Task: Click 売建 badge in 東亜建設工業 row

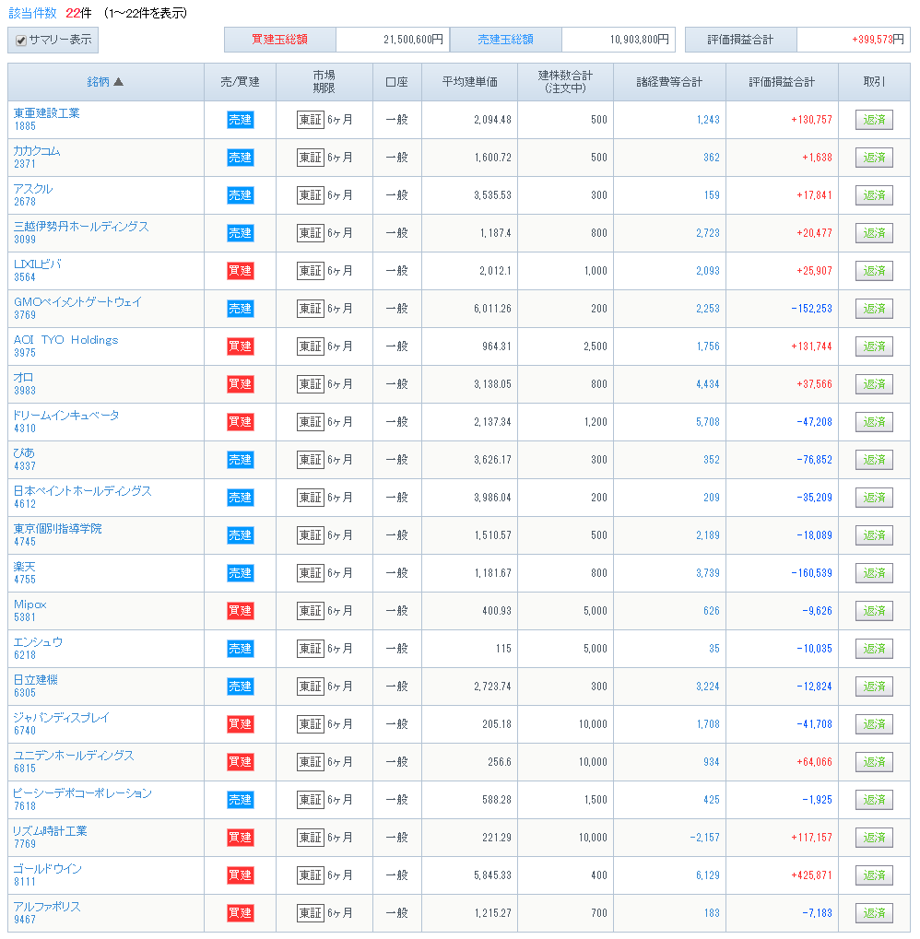Action: pos(241,120)
